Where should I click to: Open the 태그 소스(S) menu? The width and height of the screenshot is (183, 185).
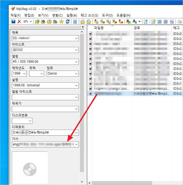tap(89, 15)
